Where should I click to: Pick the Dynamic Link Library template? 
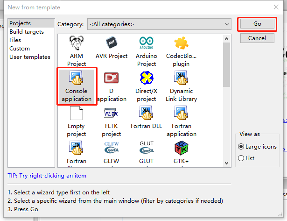pyautogui.click(x=181, y=86)
